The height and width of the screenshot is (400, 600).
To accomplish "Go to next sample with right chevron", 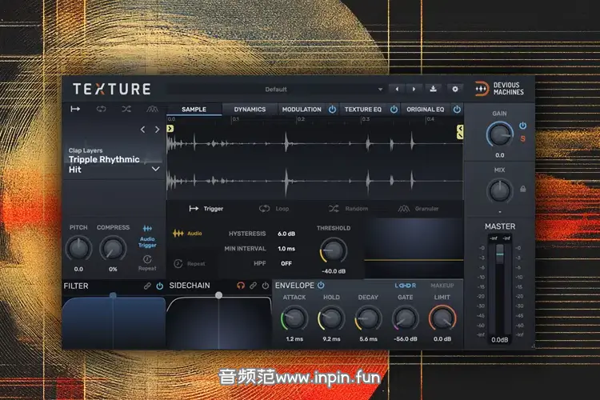I will pos(157,130).
